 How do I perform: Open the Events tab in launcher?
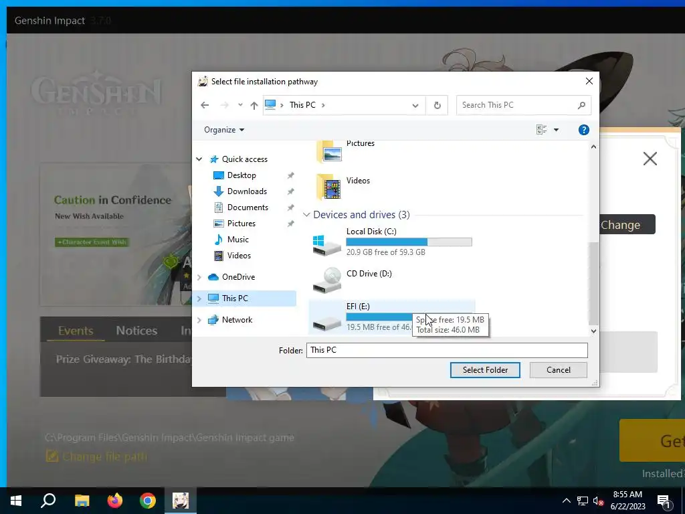(76, 331)
